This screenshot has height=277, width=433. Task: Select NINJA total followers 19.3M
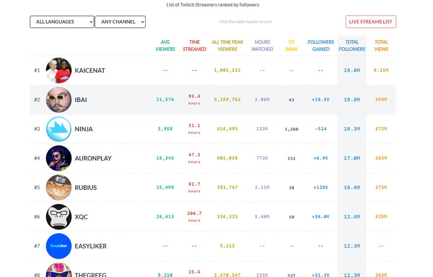(x=352, y=129)
